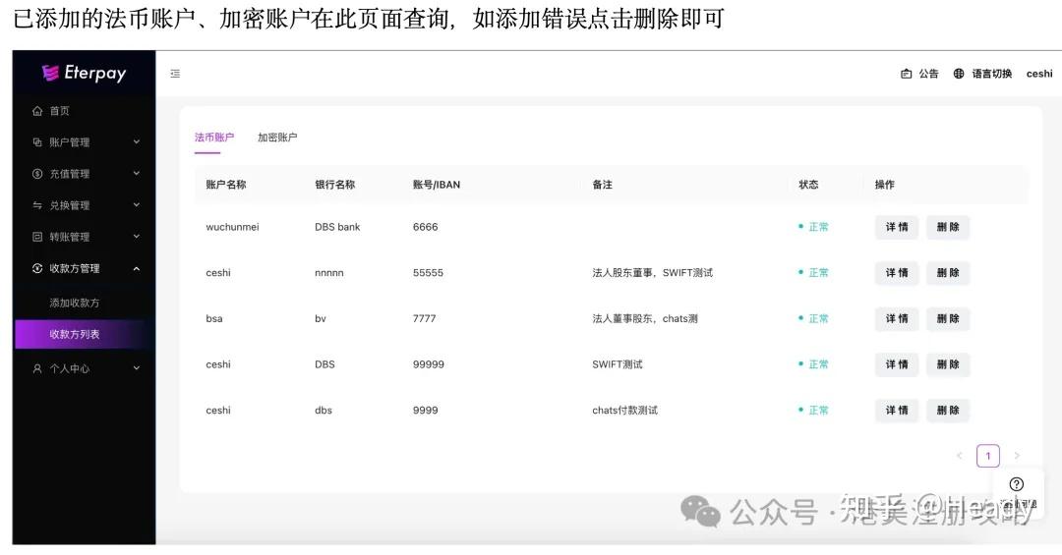The height and width of the screenshot is (555, 1062).
Task: View 详情 for account 55555
Action: pos(897,273)
